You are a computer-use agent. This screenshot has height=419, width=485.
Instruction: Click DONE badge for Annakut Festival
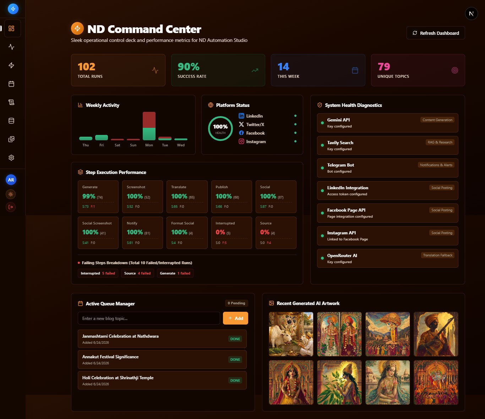point(235,360)
